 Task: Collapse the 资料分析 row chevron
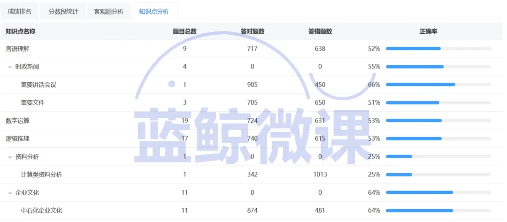10,157
